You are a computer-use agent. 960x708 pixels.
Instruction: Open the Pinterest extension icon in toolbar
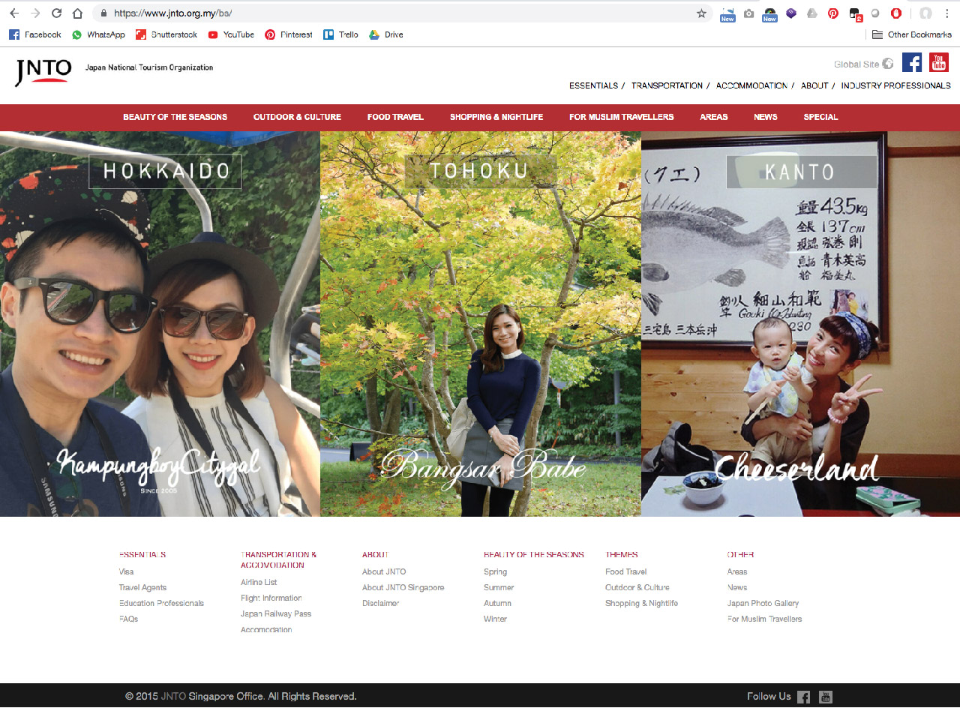point(832,13)
